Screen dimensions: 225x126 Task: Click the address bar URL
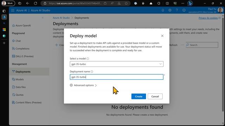75,3
